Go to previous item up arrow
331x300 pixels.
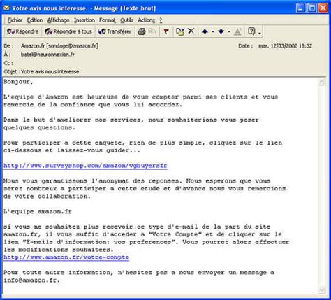(205, 31)
